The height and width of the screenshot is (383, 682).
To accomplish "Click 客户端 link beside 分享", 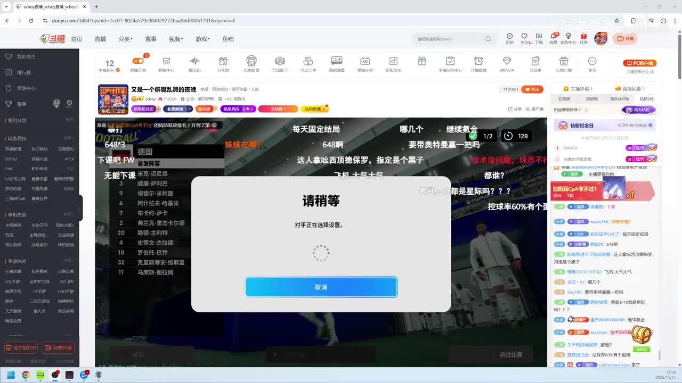I will click(535, 109).
